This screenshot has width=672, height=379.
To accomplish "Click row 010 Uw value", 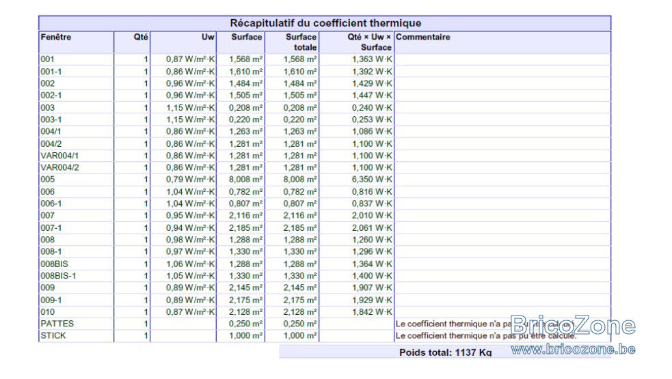I will pyautogui.click(x=190, y=312).
